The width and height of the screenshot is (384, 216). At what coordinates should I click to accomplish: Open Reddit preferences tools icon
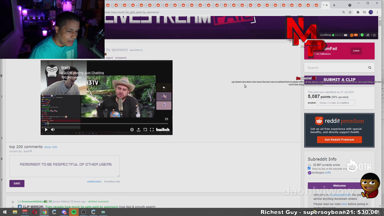pyautogui.click(x=368, y=35)
